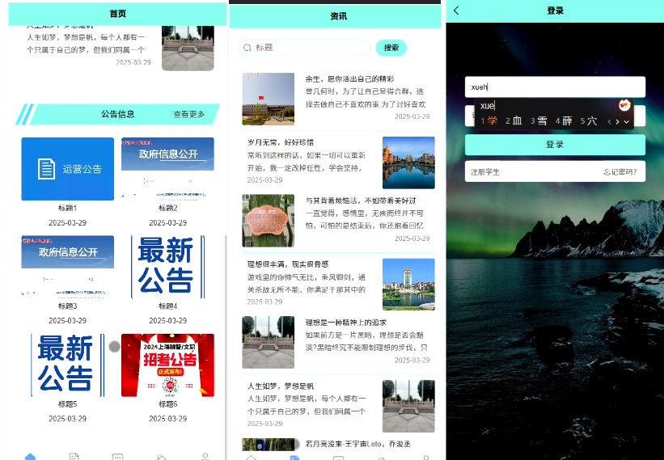Click the 标题2 caption text
This screenshot has width=664, height=460.
tap(167, 208)
